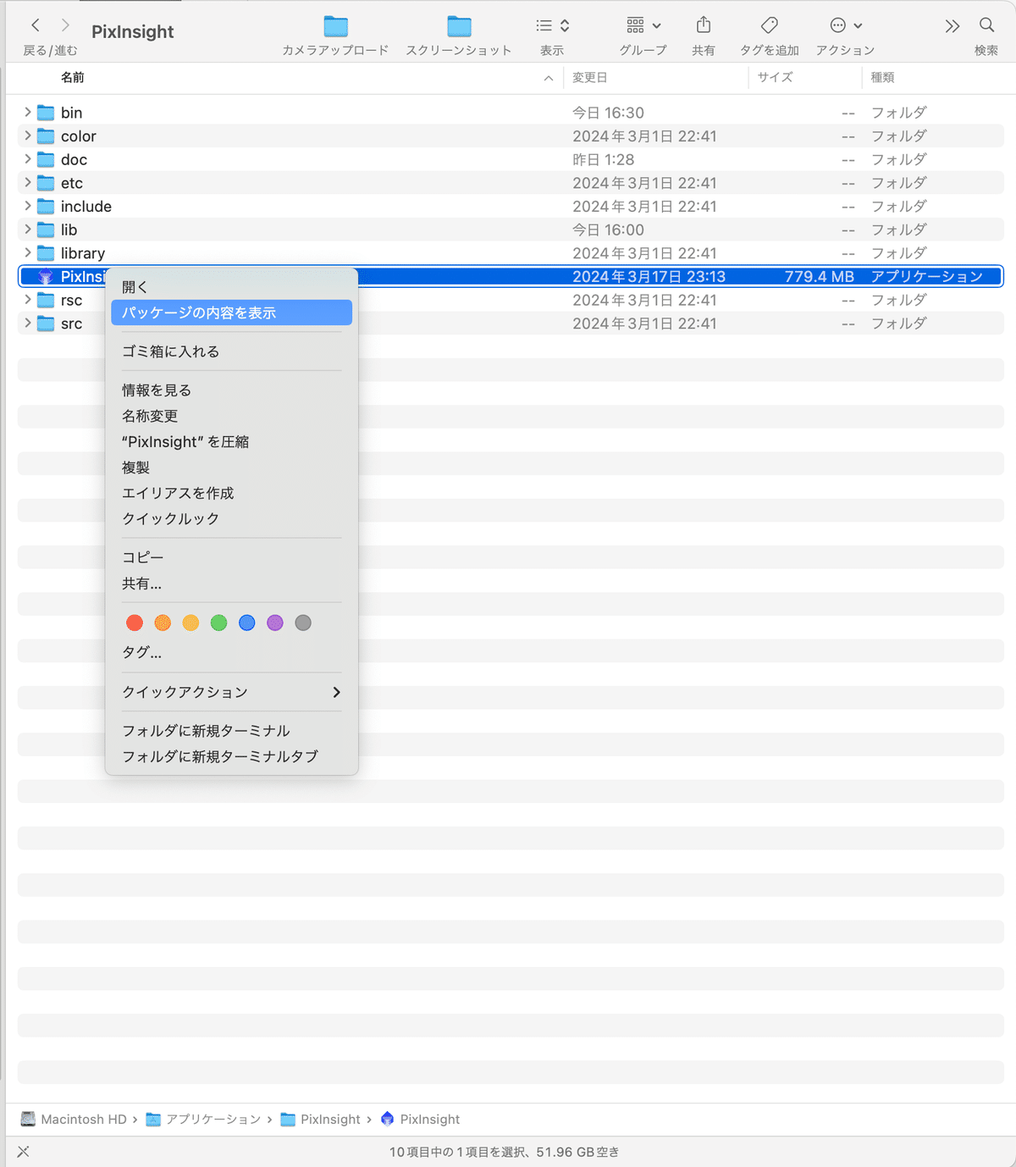Click the tools icon in status bar corner
Image resolution: width=1016 pixels, height=1167 pixels.
point(23,1152)
